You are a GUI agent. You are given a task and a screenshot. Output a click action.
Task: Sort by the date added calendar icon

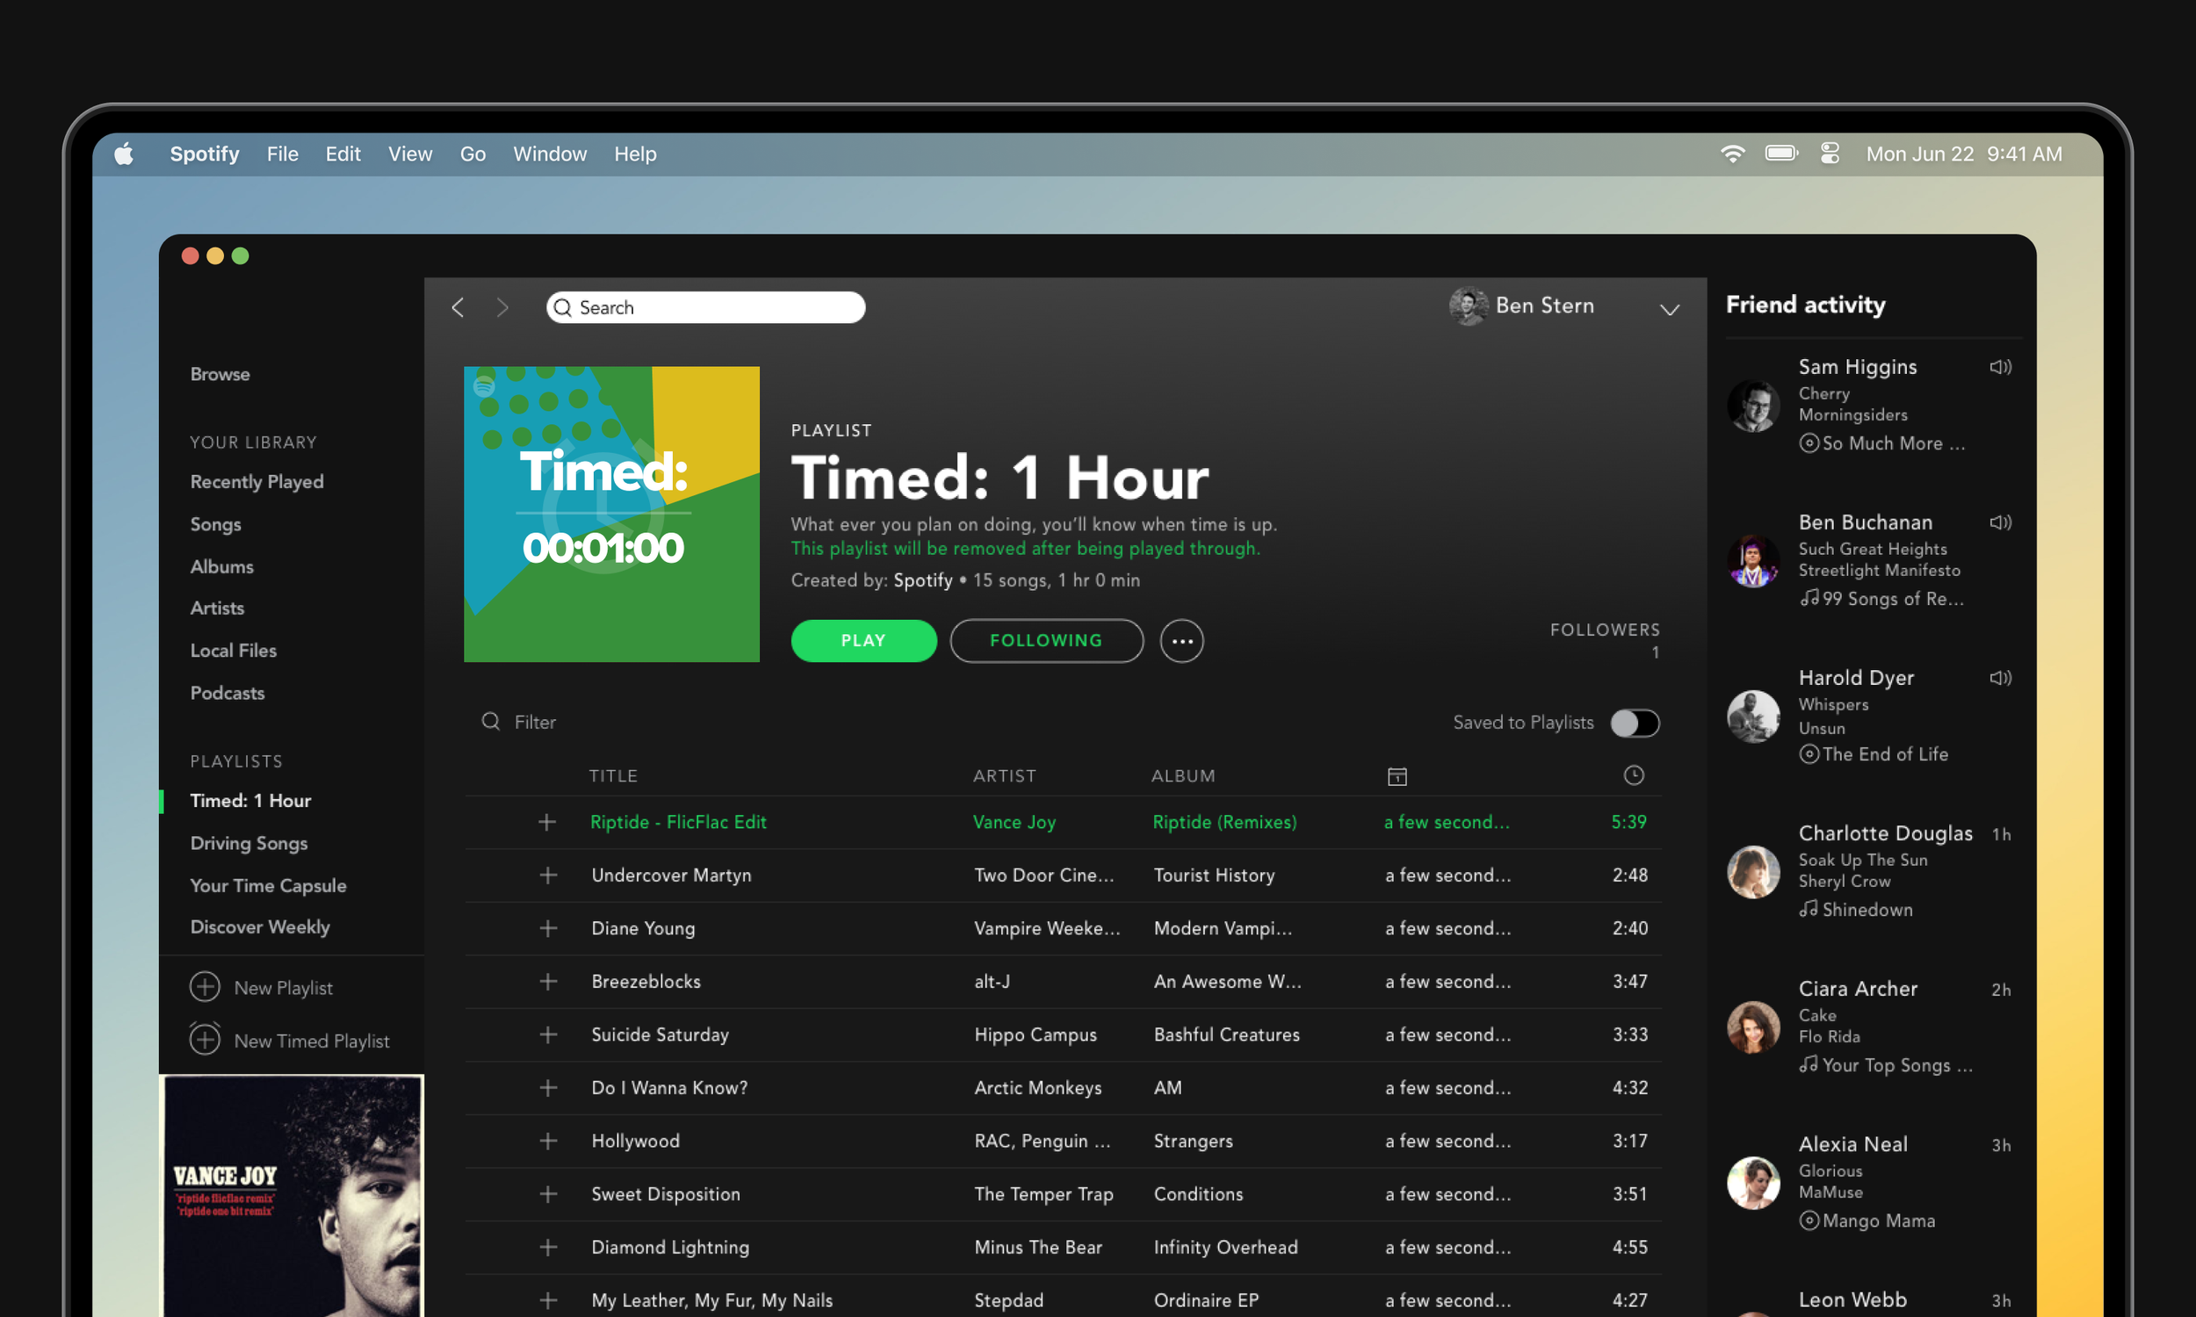click(x=1397, y=776)
